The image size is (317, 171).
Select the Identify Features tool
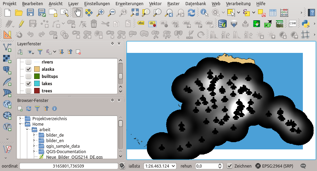pyautogui.click(x=204, y=13)
